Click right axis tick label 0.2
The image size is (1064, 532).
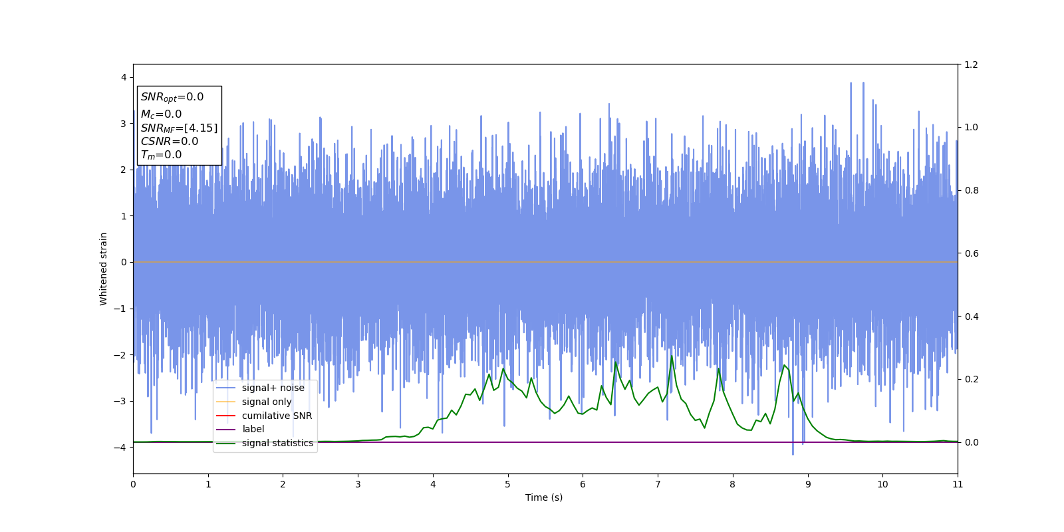tap(972, 379)
